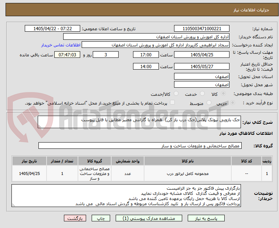Click the شماره نیاز field 1105003471000221
The image size is (279, 228).
tap(202, 28)
